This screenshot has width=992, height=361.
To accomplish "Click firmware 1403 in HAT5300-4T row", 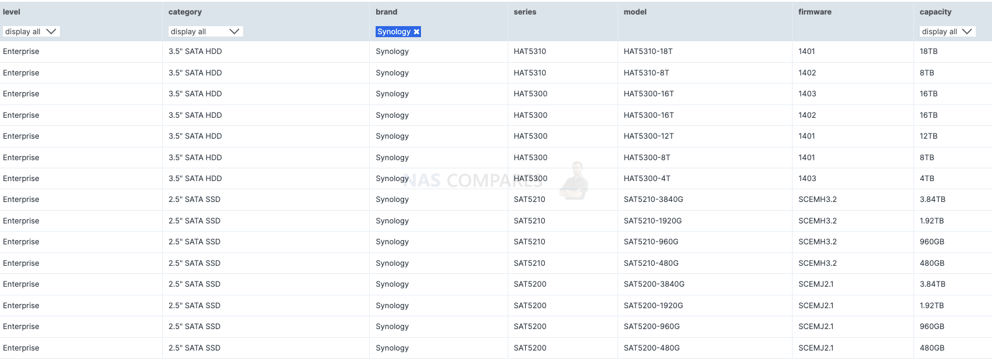I will coord(807,179).
